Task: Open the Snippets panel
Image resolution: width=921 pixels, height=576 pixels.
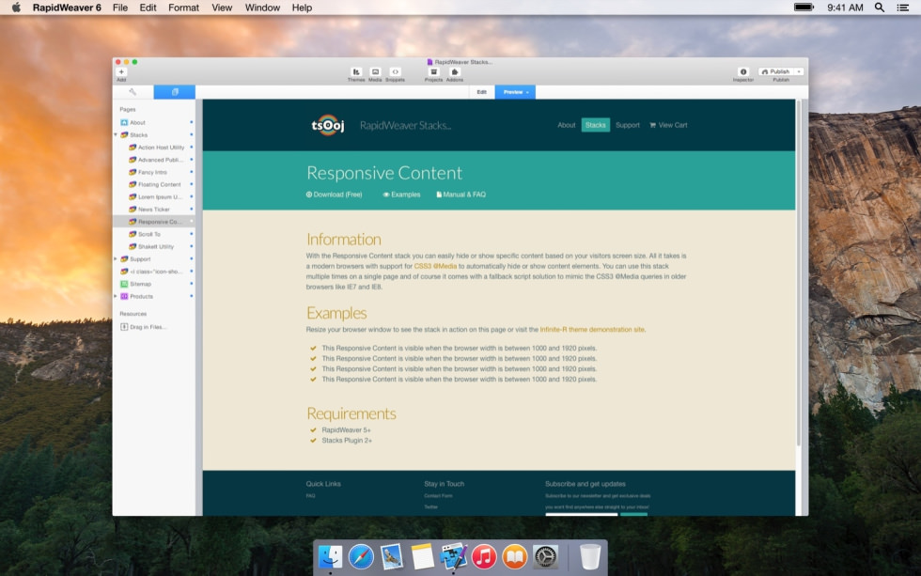Action: 396,71
